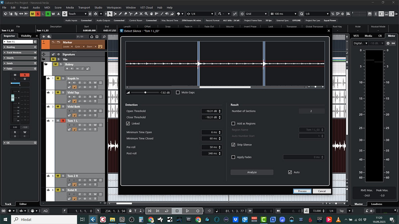
Task: Pick the Zoom magnifier tool
Action: tap(146, 14)
